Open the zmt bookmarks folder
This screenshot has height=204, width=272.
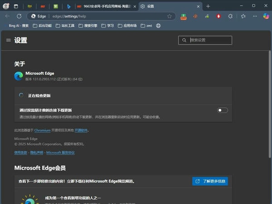146,26
